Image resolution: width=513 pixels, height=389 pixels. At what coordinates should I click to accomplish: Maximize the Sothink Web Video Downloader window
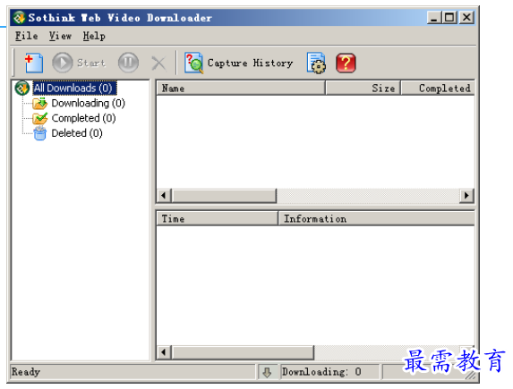click(449, 17)
